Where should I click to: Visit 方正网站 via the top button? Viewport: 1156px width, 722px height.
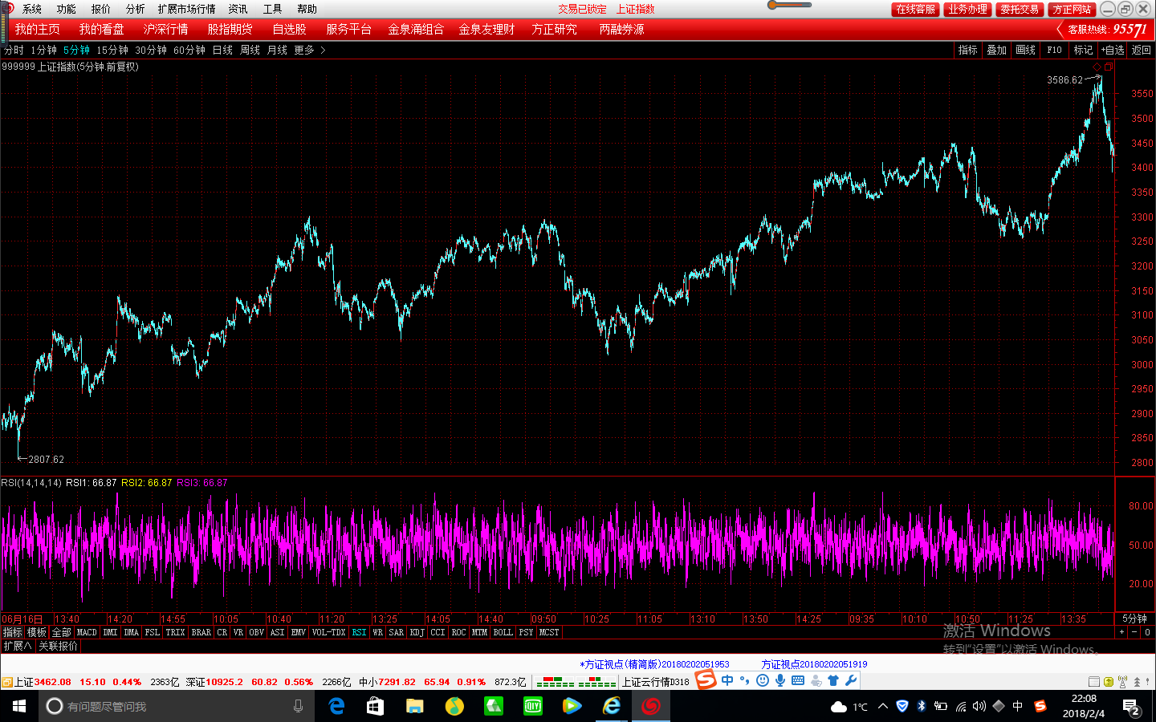point(1072,9)
